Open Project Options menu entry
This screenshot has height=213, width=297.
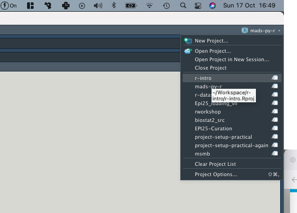[216, 174]
